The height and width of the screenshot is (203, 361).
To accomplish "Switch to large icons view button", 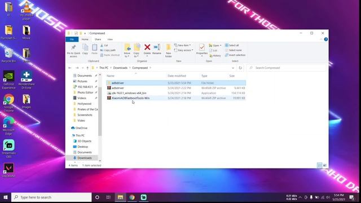I will (x=325, y=165).
